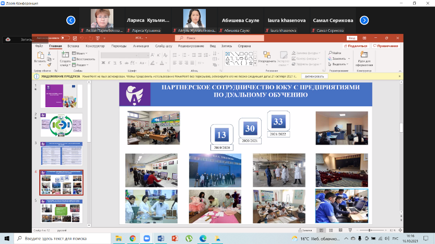Switch to the Переходы tab

pos(119,46)
